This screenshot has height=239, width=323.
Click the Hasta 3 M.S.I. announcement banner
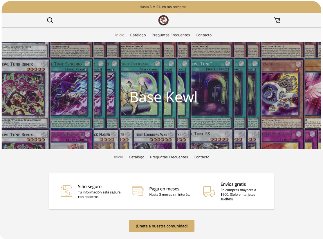click(161, 7)
